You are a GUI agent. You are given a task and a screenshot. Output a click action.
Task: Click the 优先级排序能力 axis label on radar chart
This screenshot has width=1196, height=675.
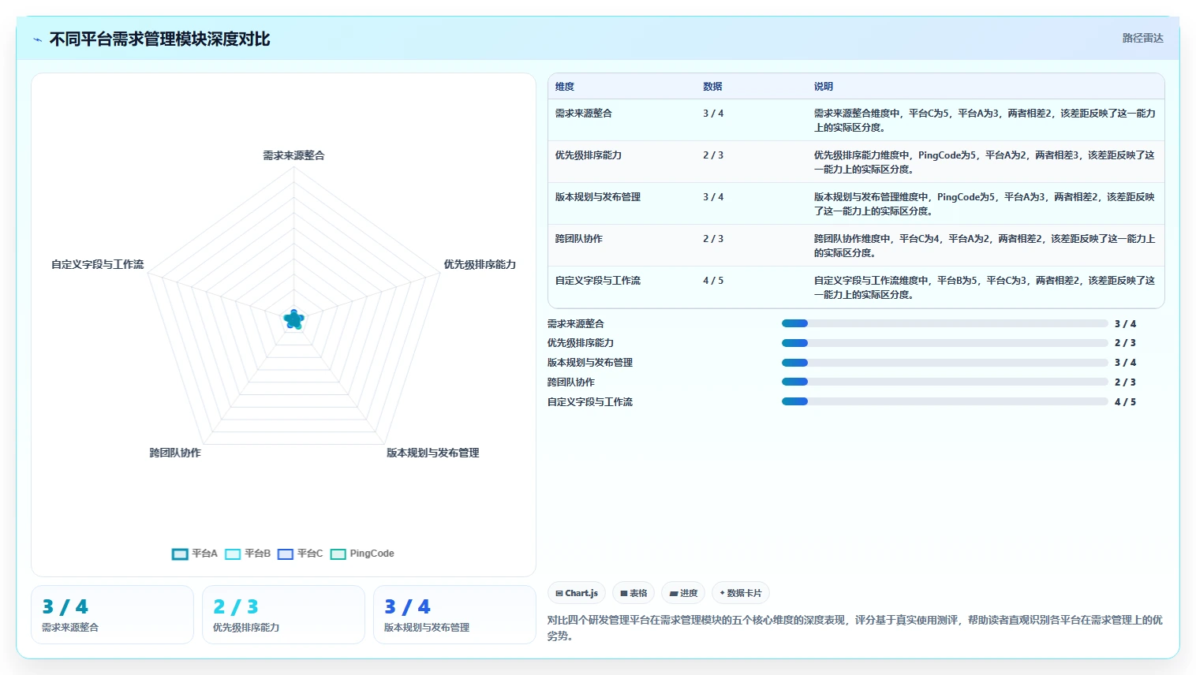480,264
